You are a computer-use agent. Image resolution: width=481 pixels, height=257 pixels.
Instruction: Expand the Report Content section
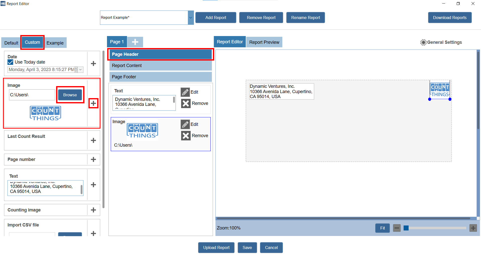coord(160,66)
